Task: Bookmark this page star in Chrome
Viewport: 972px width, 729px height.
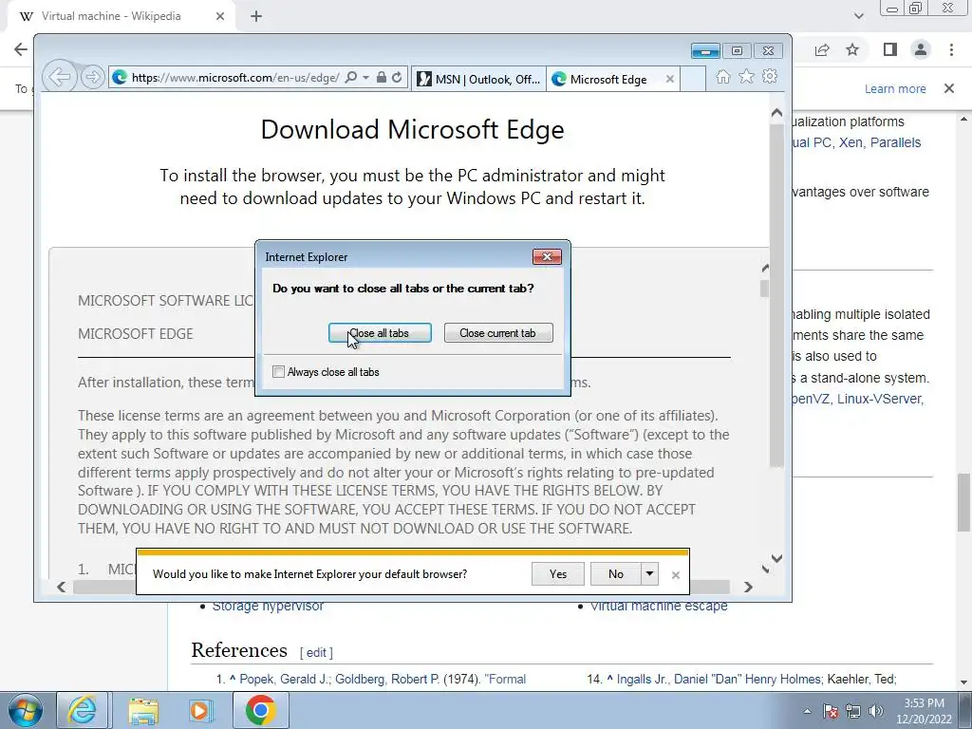Action: pyautogui.click(x=852, y=49)
